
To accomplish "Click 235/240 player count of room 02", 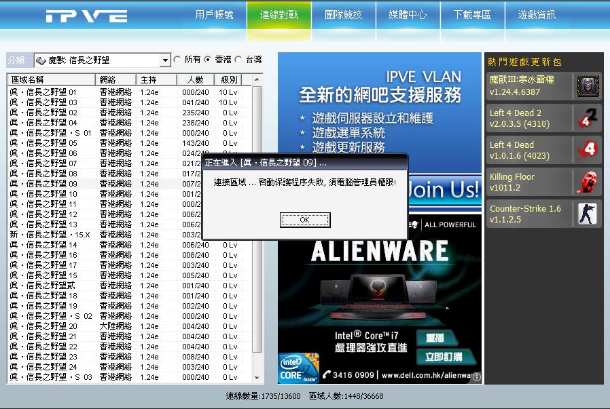I will coord(196,113).
